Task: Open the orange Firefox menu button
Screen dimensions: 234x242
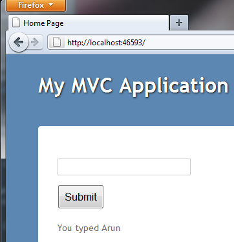Action: pos(36,5)
